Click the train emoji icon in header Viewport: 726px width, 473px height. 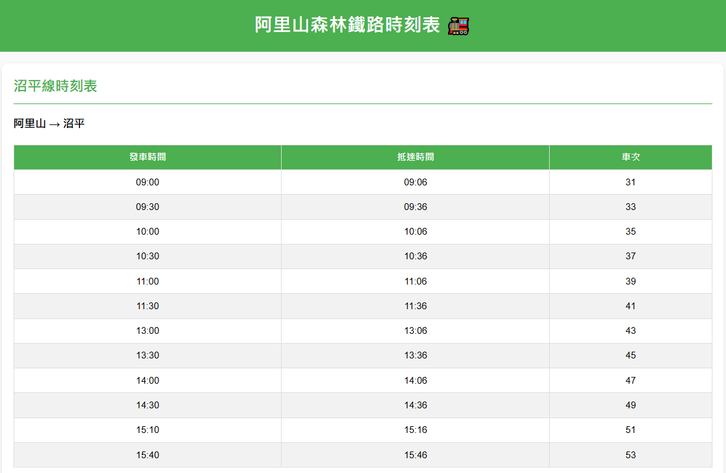(459, 26)
